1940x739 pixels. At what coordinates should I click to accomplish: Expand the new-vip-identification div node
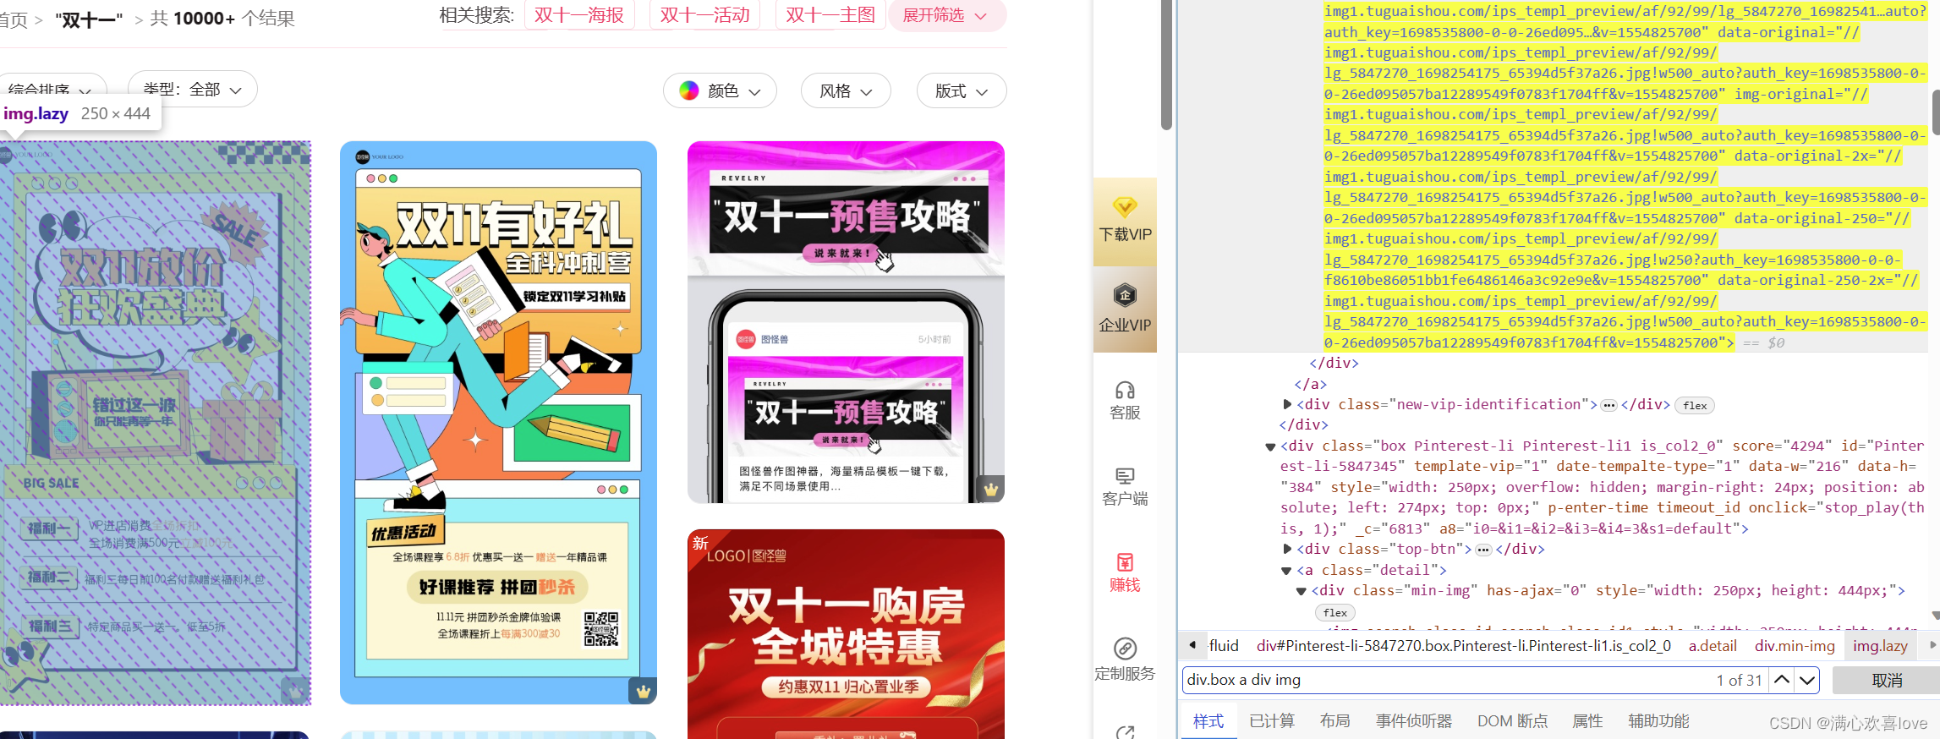(x=1287, y=404)
